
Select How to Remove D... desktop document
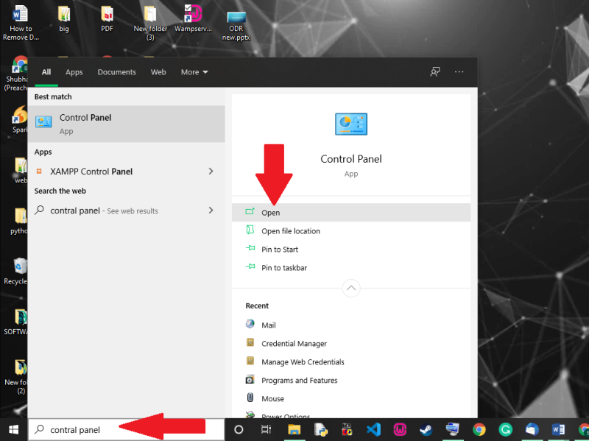click(x=21, y=23)
